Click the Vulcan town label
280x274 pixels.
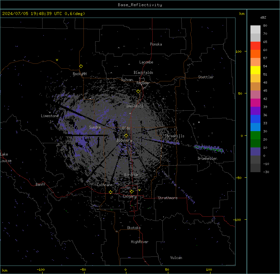(x=176, y=258)
